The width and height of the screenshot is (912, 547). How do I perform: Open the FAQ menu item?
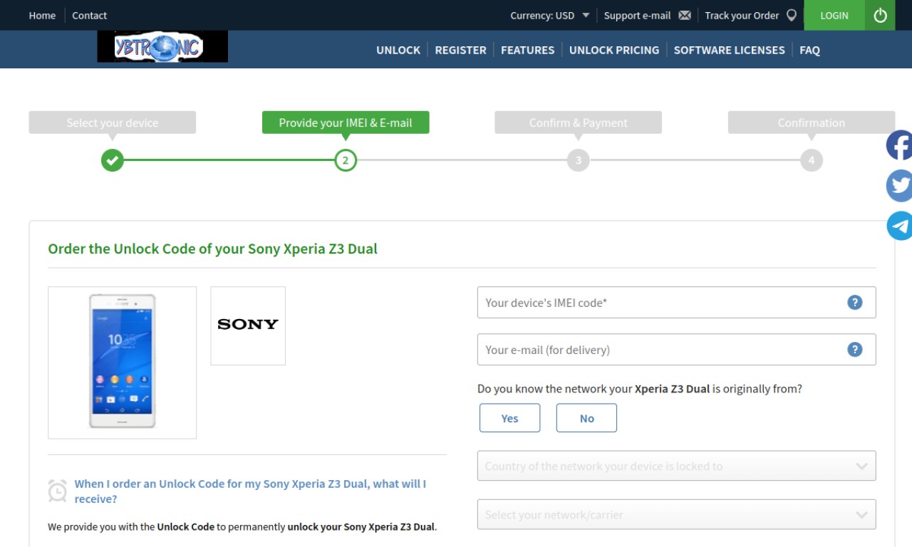click(x=809, y=50)
